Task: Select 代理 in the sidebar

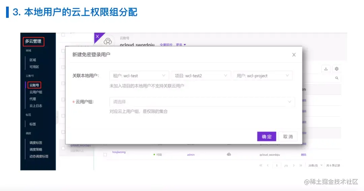Action: pyautogui.click(x=33, y=99)
